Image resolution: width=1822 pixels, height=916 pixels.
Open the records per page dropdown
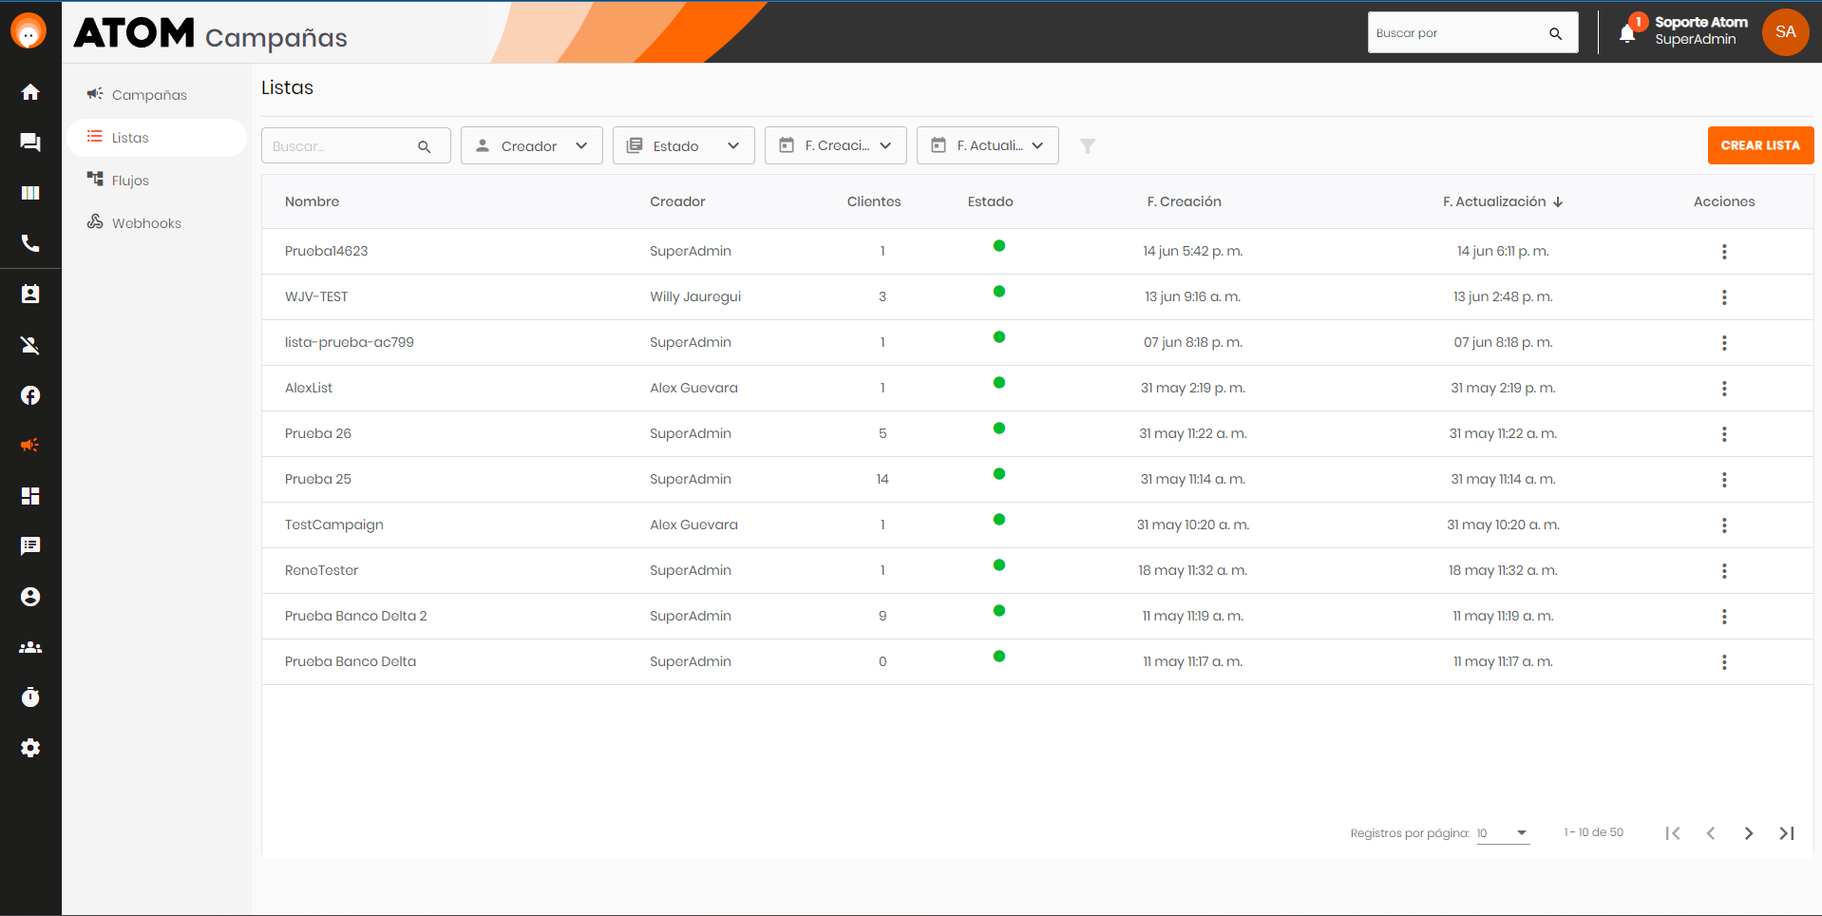tap(1503, 833)
